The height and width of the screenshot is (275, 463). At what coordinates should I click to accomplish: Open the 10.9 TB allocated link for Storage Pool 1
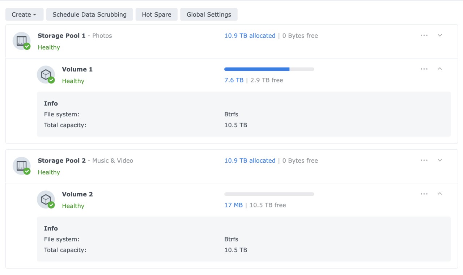pyautogui.click(x=250, y=35)
